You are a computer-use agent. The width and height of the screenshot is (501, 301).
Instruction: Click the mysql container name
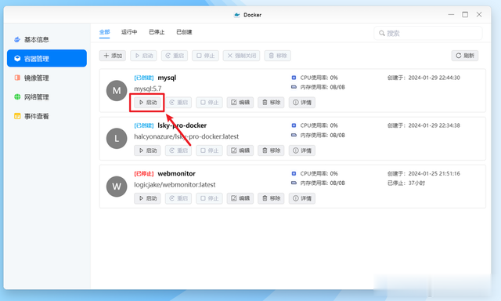167,78
